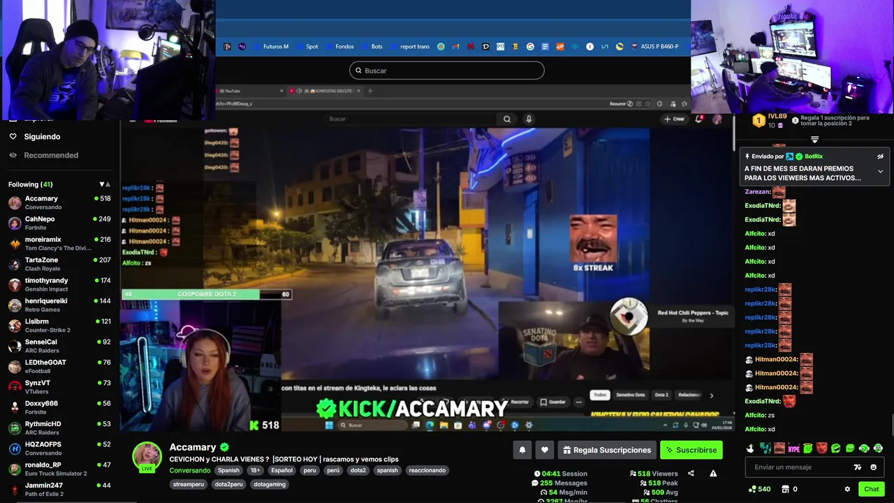
Task: Click the Google bookmark icon in bookmarks bar
Action: click(530, 47)
